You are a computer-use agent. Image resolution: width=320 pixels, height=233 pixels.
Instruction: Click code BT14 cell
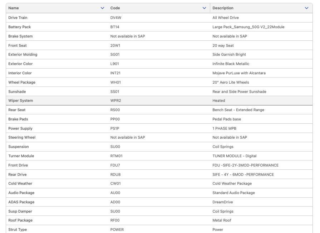[x=115, y=27]
